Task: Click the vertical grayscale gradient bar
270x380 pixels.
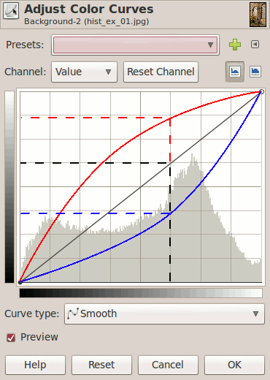Action: click(9, 187)
